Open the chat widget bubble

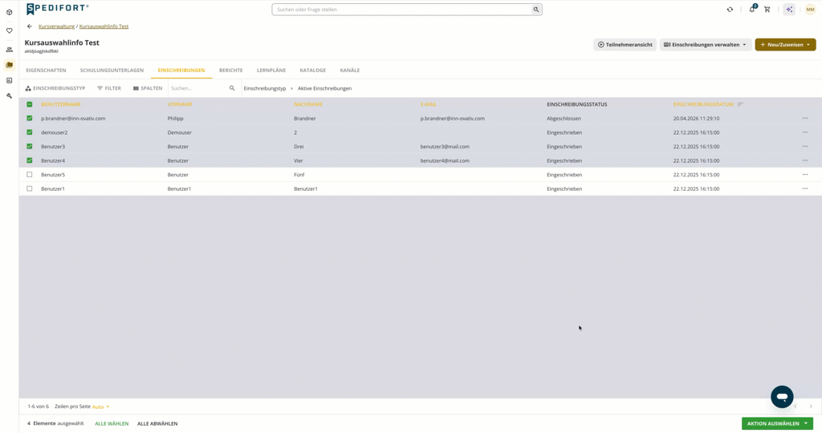(782, 397)
